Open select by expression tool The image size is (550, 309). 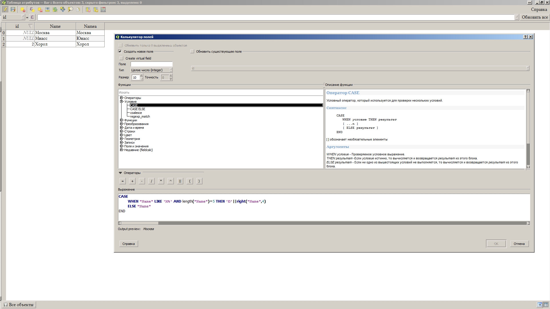tap(32, 9)
